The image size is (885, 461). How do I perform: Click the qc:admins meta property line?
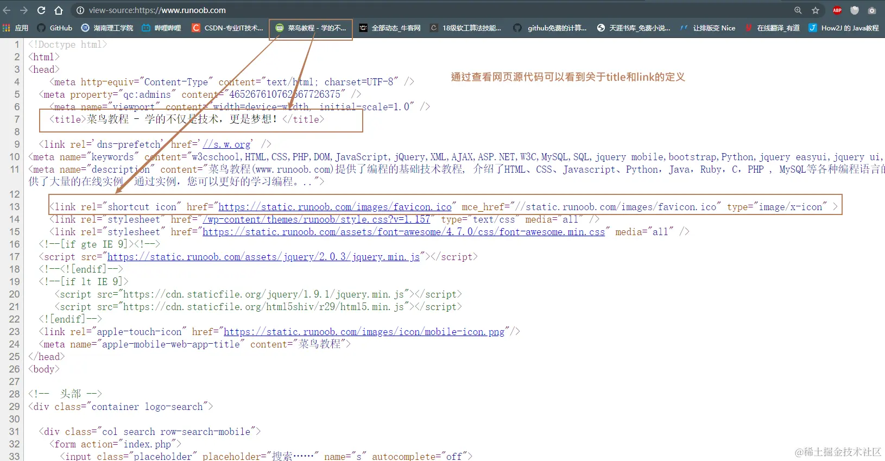[x=200, y=94]
